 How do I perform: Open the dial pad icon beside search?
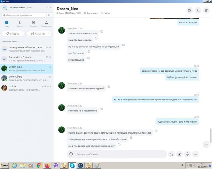49,15
